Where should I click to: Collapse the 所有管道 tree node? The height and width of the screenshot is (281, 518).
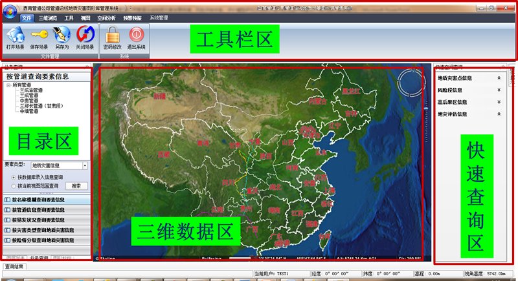[8, 85]
